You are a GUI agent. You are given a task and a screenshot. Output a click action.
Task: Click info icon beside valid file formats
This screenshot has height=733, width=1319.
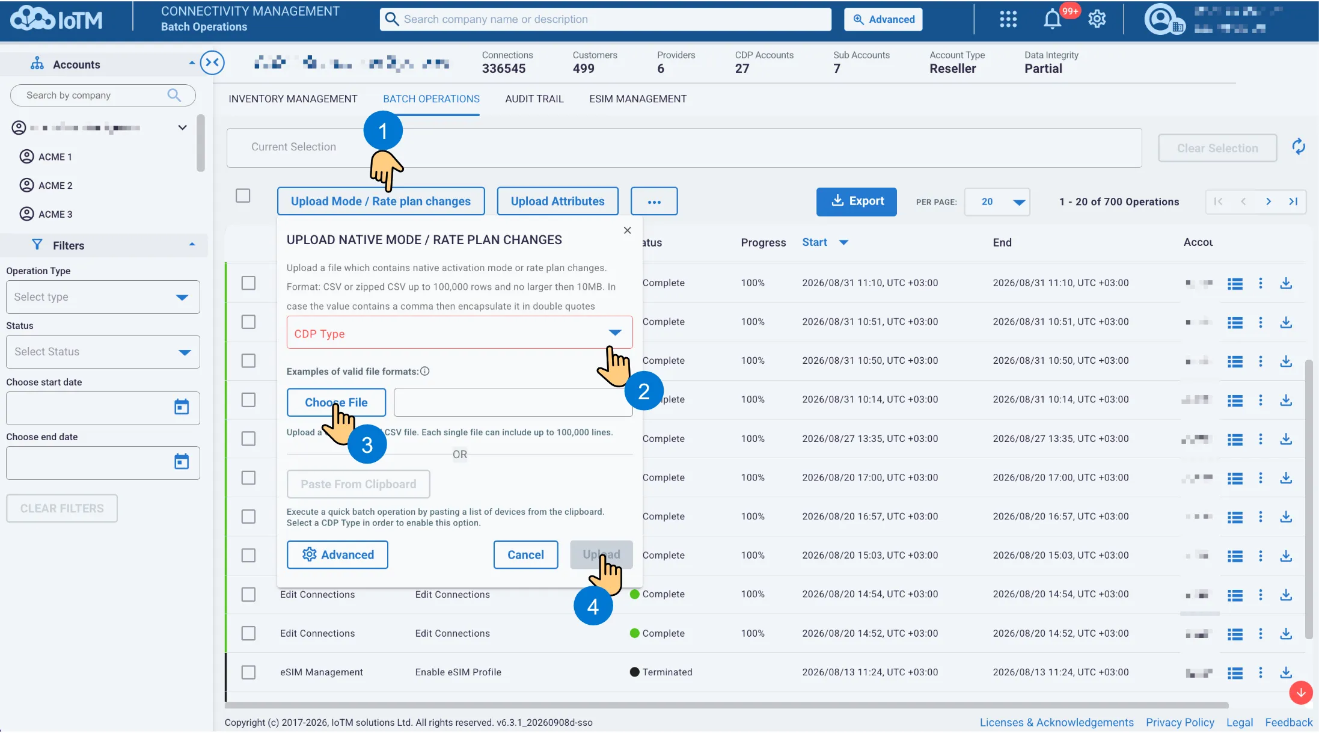point(425,371)
